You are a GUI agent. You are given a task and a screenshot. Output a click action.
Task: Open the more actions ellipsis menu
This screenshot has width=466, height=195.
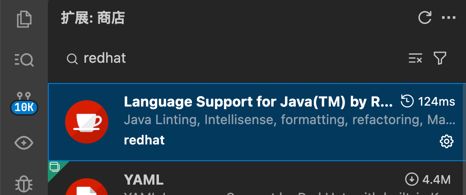(x=448, y=18)
